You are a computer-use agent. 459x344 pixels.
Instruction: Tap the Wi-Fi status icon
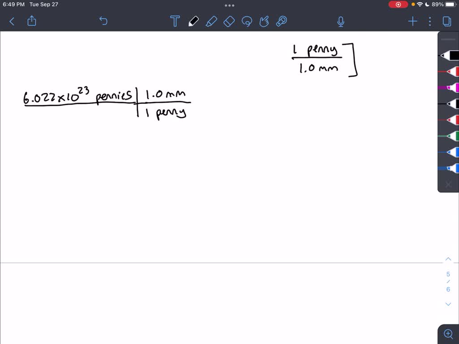[420, 4]
